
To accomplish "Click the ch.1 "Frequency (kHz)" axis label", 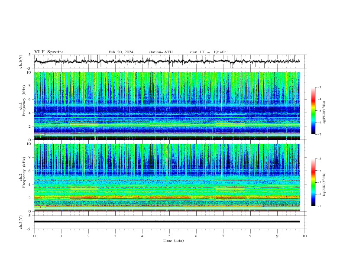I will [24, 101].
